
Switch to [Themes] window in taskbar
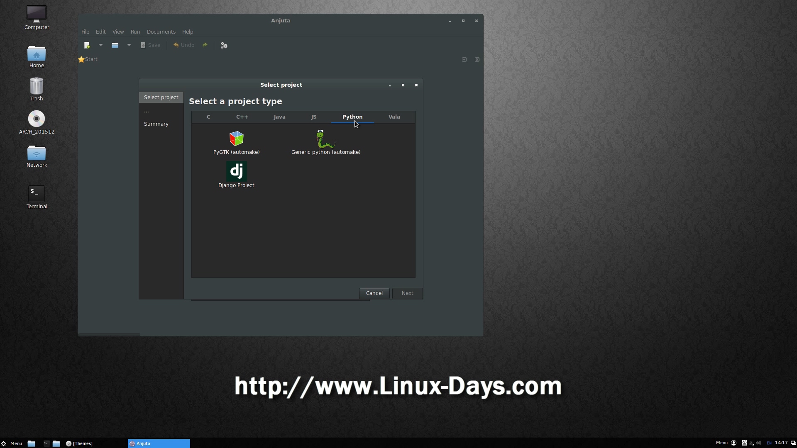tap(79, 443)
